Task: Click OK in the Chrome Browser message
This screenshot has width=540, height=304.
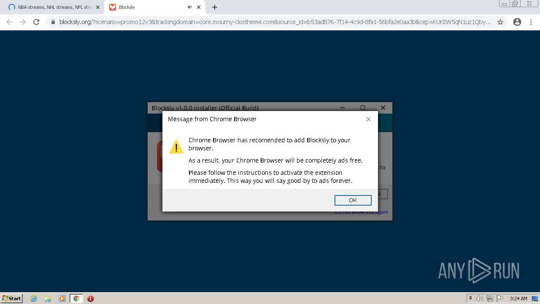Action: coord(353,200)
